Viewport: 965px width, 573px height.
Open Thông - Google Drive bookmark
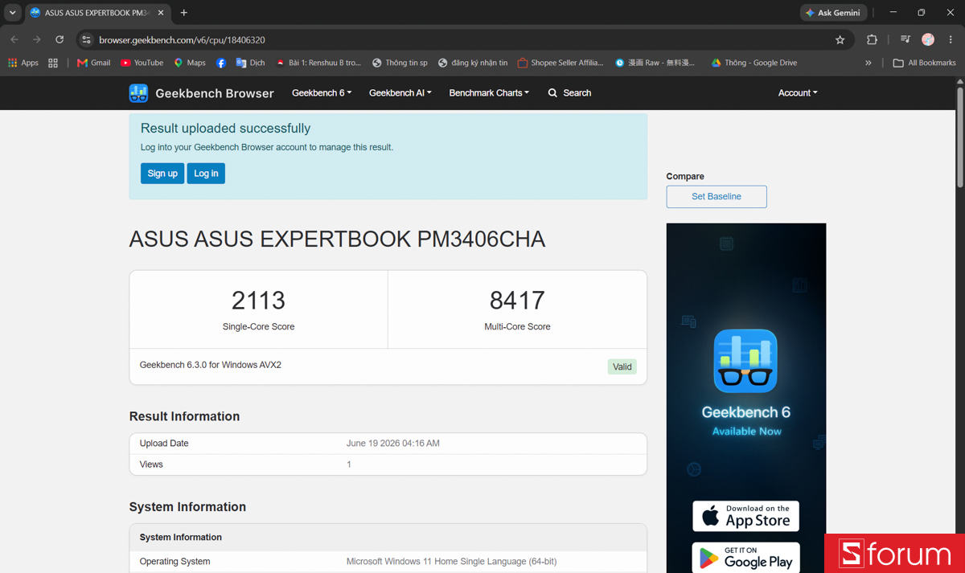click(x=754, y=63)
